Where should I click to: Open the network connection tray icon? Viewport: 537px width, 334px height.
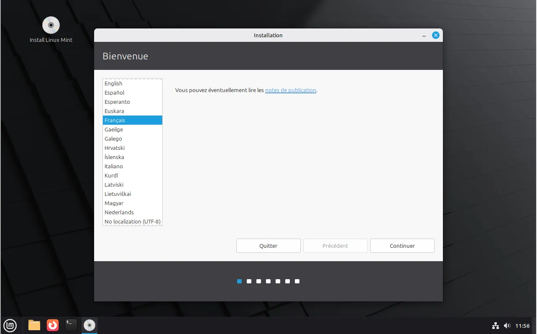[x=496, y=326]
